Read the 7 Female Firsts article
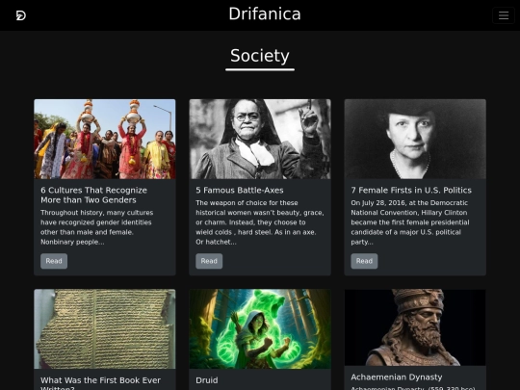Image resolution: width=520 pixels, height=390 pixels. pyautogui.click(x=364, y=261)
